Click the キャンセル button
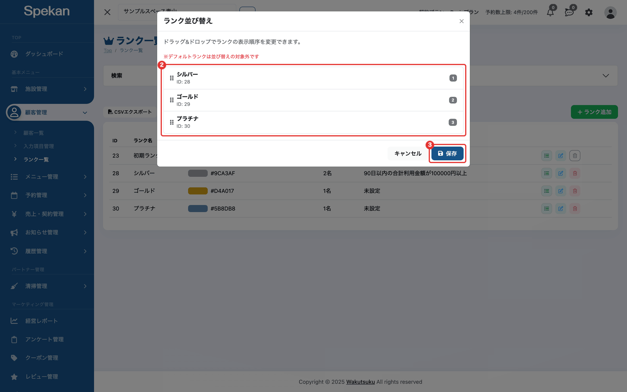 tap(408, 153)
